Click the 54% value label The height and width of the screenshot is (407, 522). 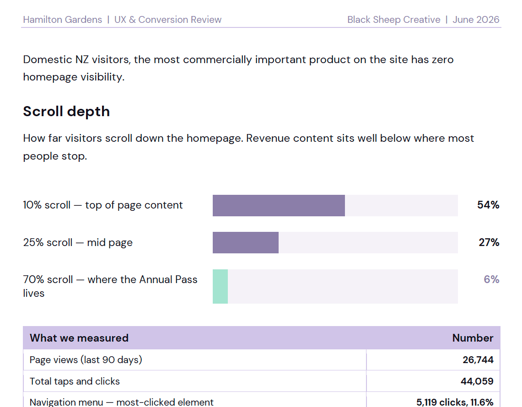[488, 205]
